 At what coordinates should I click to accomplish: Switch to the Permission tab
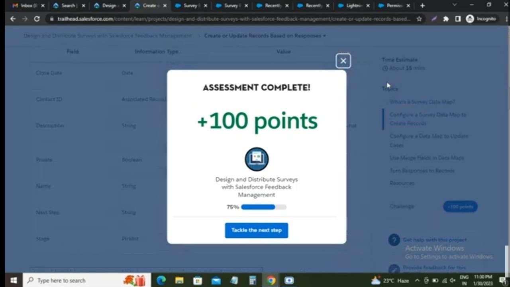[394, 6]
